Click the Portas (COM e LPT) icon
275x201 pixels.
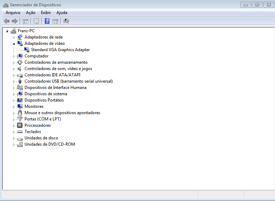coord(20,119)
